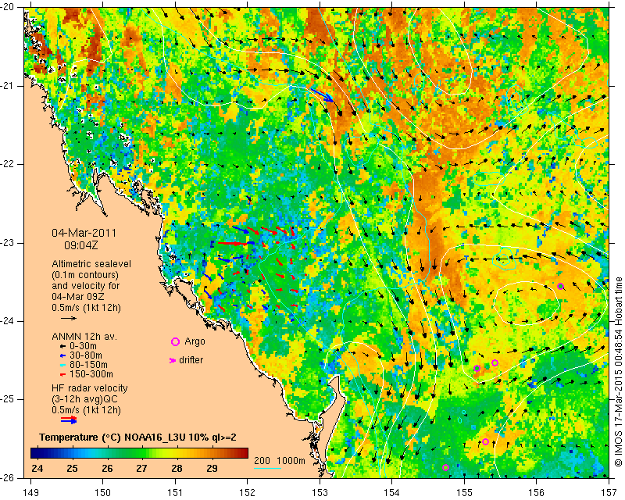
Task: Click the red-blue HF radar scale arrow
Action: (x=69, y=420)
